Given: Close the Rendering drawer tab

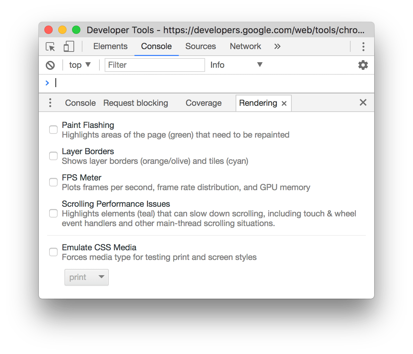Looking at the screenshot, I should (284, 103).
